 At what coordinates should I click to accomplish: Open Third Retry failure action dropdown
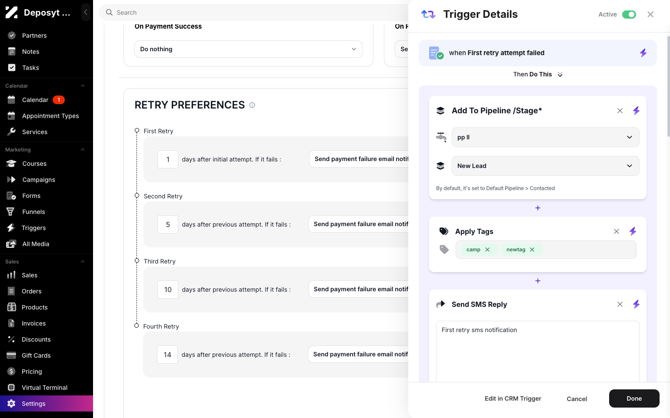[x=359, y=289]
